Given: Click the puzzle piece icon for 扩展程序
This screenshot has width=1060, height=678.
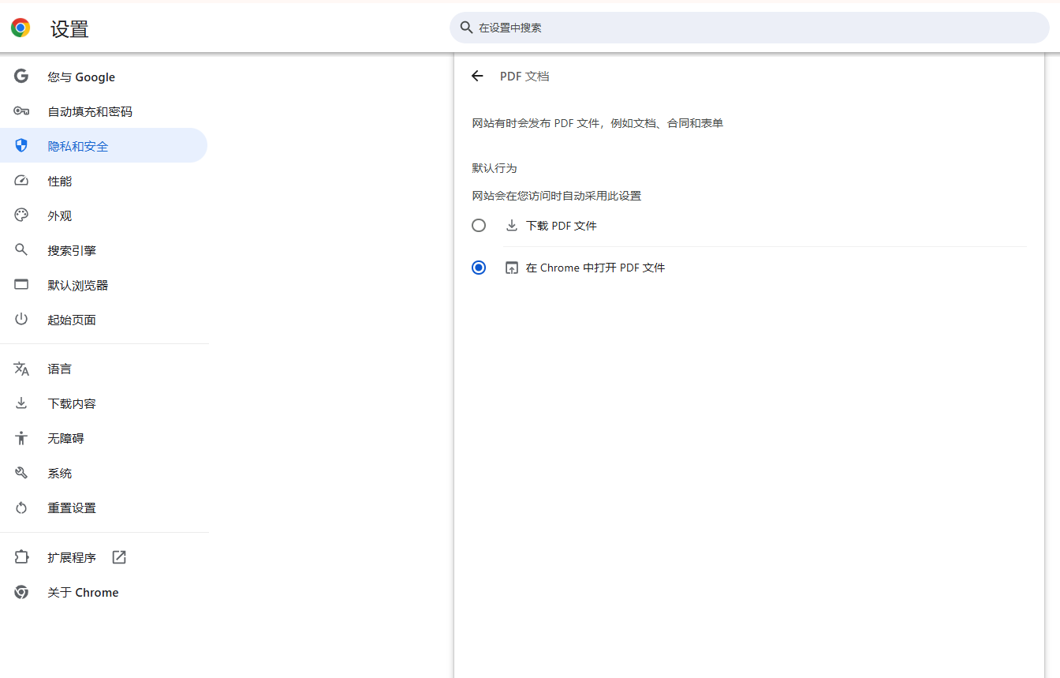Looking at the screenshot, I should (x=21, y=557).
